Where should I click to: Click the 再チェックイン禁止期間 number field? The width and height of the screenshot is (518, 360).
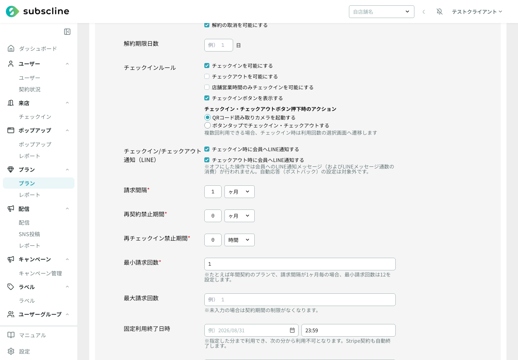213,240
